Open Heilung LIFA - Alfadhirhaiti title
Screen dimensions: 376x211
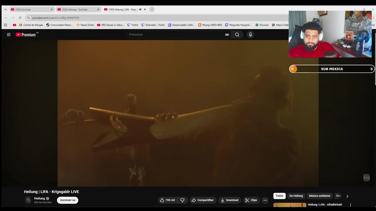[x=325, y=205]
